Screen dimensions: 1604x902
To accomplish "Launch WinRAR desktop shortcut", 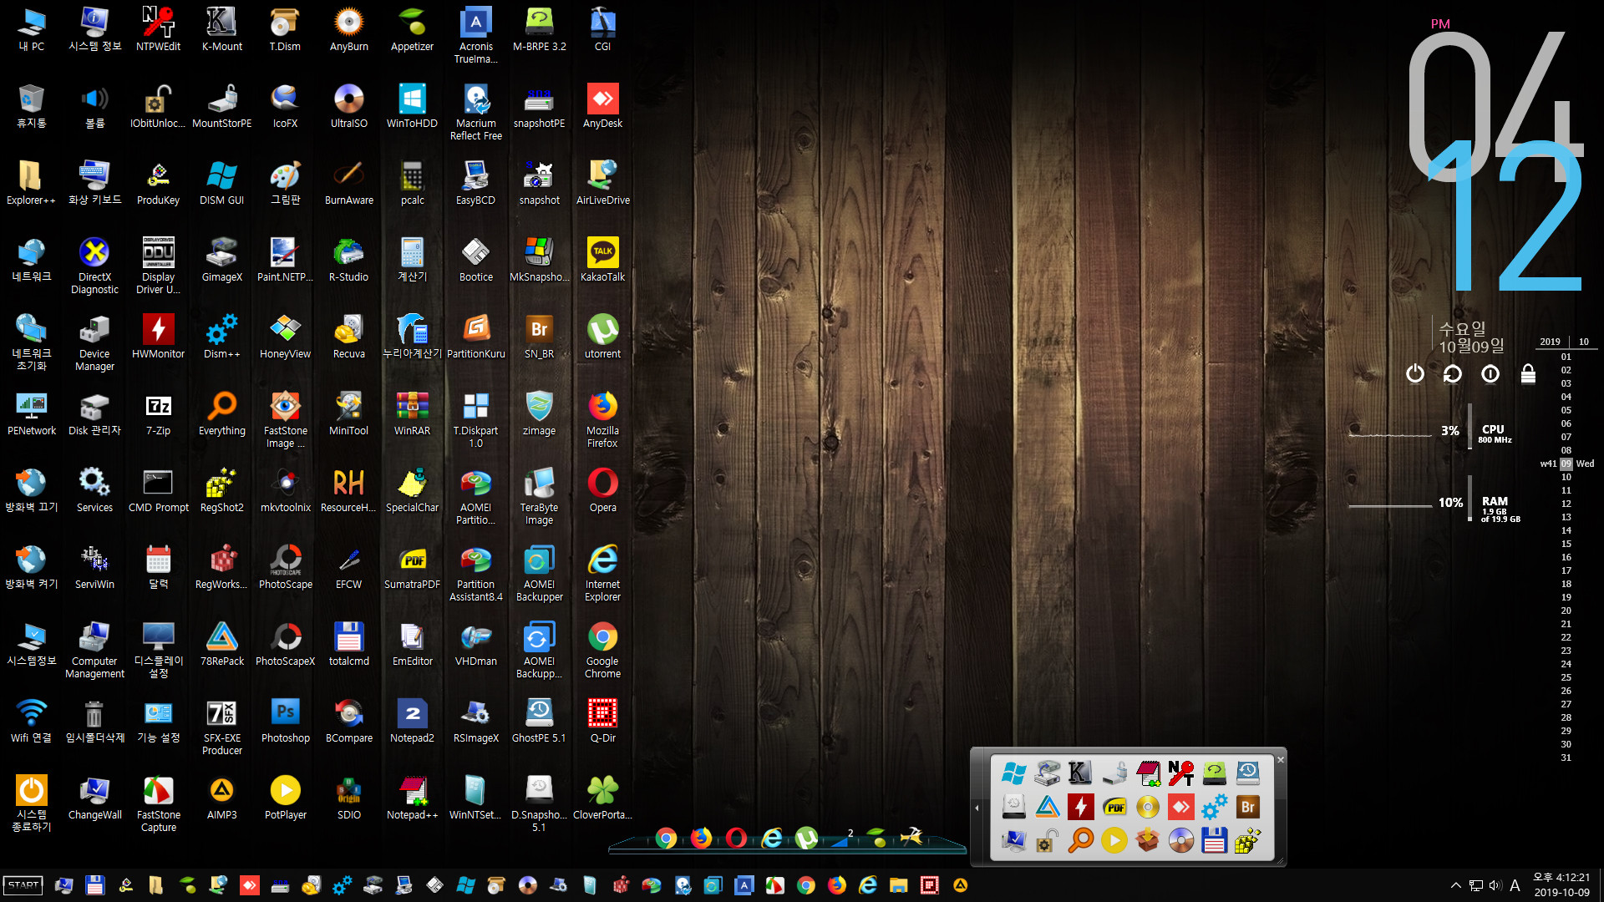I will 412,413.
